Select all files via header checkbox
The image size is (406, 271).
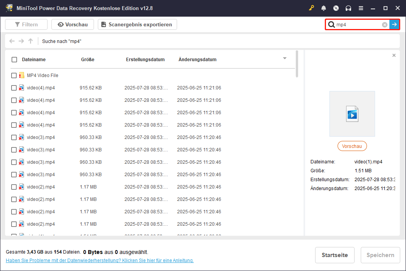pyautogui.click(x=14, y=60)
